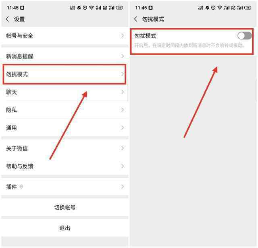
Task: Tap the 勿扰模式 description text
Action: click(189, 46)
